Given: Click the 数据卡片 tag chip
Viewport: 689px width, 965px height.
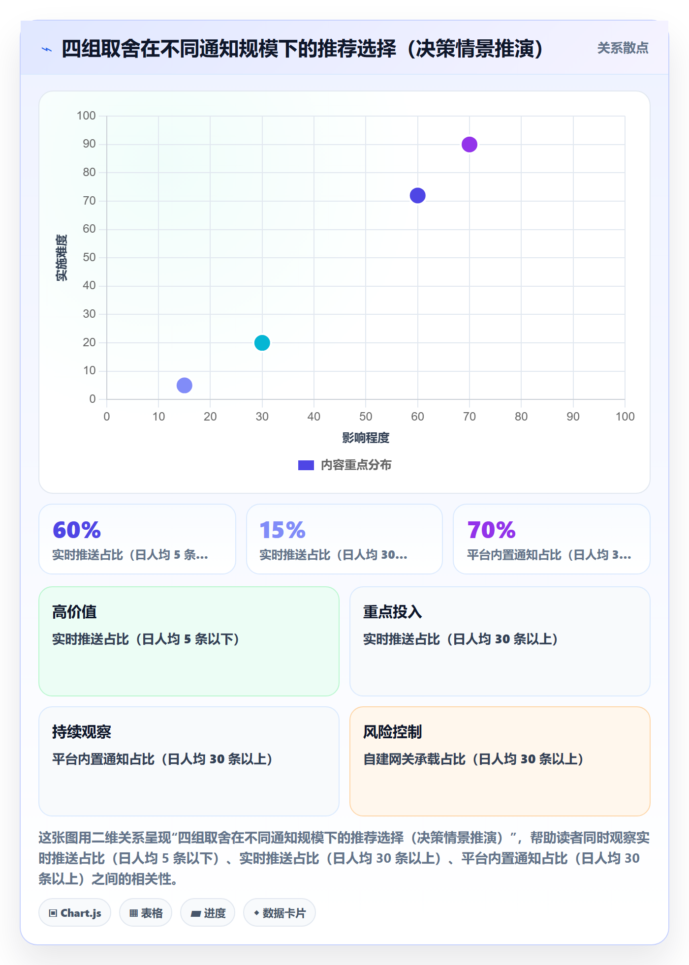Looking at the screenshot, I should 280,913.
